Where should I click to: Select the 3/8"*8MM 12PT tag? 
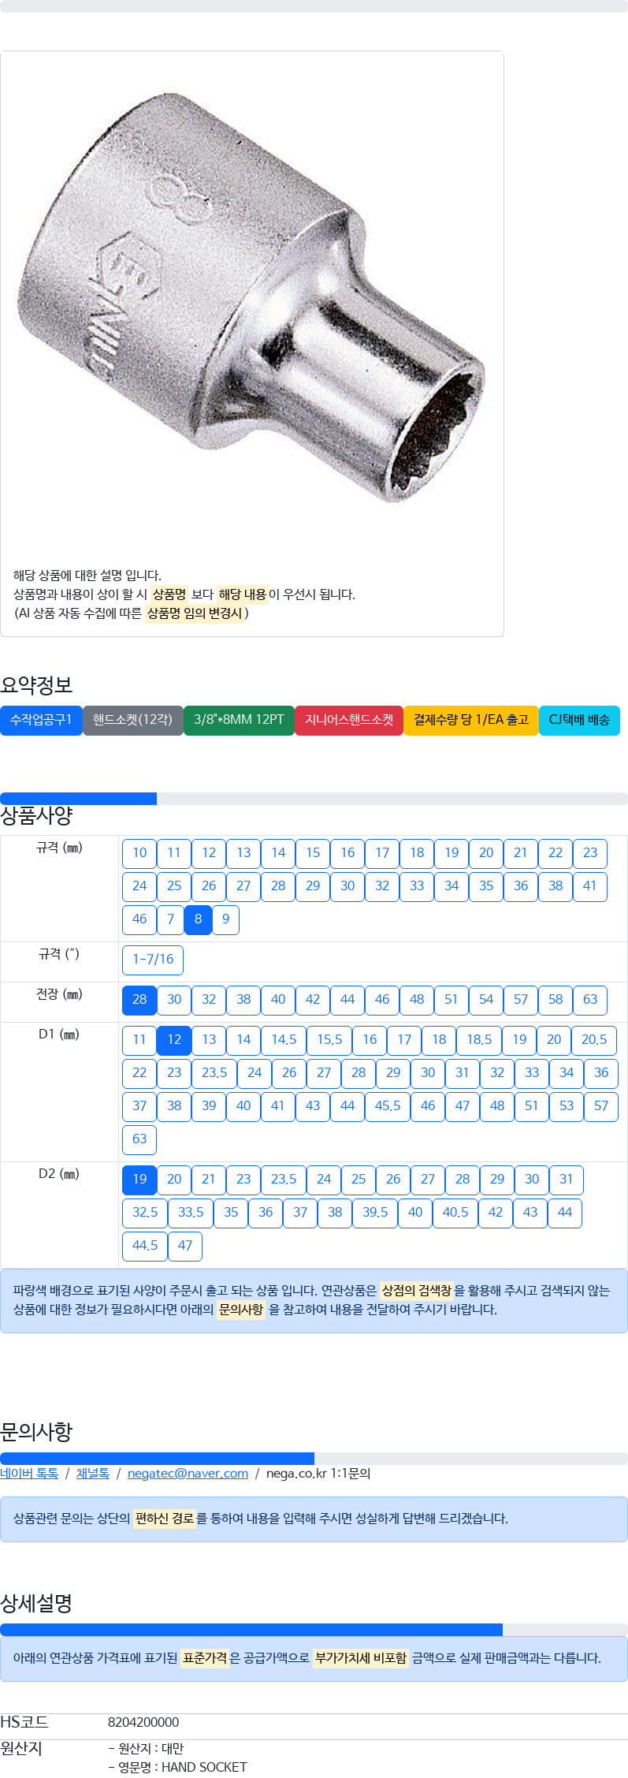(239, 720)
